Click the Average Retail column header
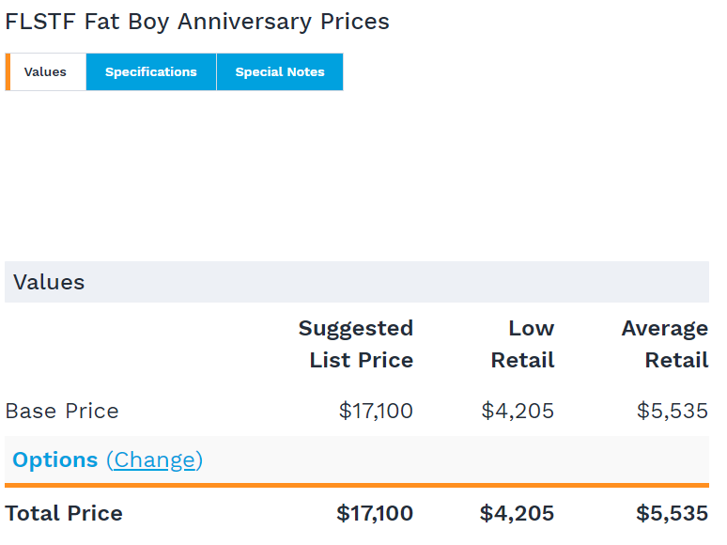The height and width of the screenshot is (545, 727). pos(664,344)
